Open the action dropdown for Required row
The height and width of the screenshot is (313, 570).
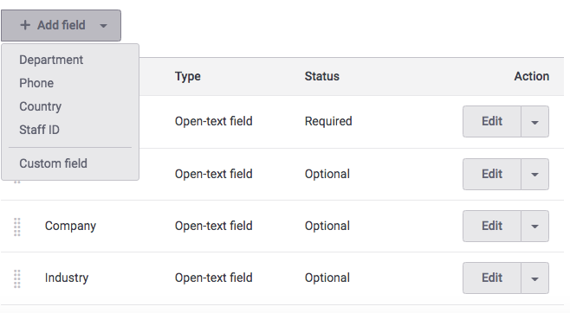coord(534,122)
